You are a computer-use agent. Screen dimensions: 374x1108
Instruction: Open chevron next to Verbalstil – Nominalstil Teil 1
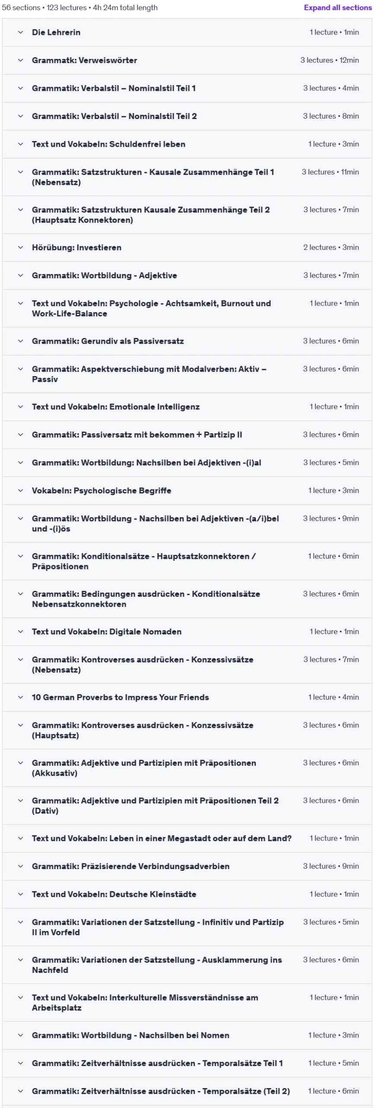pyautogui.click(x=20, y=88)
